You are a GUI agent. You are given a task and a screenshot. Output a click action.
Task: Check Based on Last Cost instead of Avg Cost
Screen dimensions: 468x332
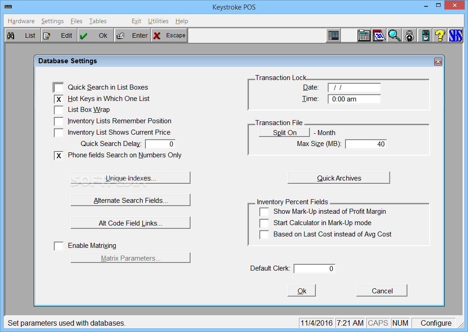point(264,235)
